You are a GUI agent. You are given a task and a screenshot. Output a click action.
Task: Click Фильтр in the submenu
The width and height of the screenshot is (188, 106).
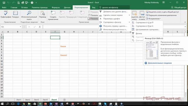147,33
